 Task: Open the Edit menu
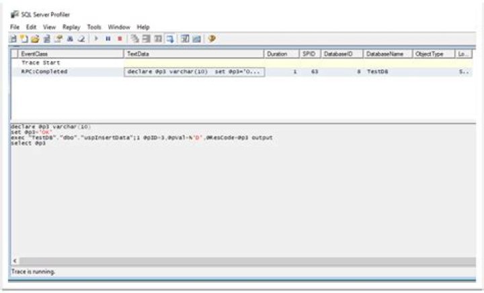click(x=31, y=27)
